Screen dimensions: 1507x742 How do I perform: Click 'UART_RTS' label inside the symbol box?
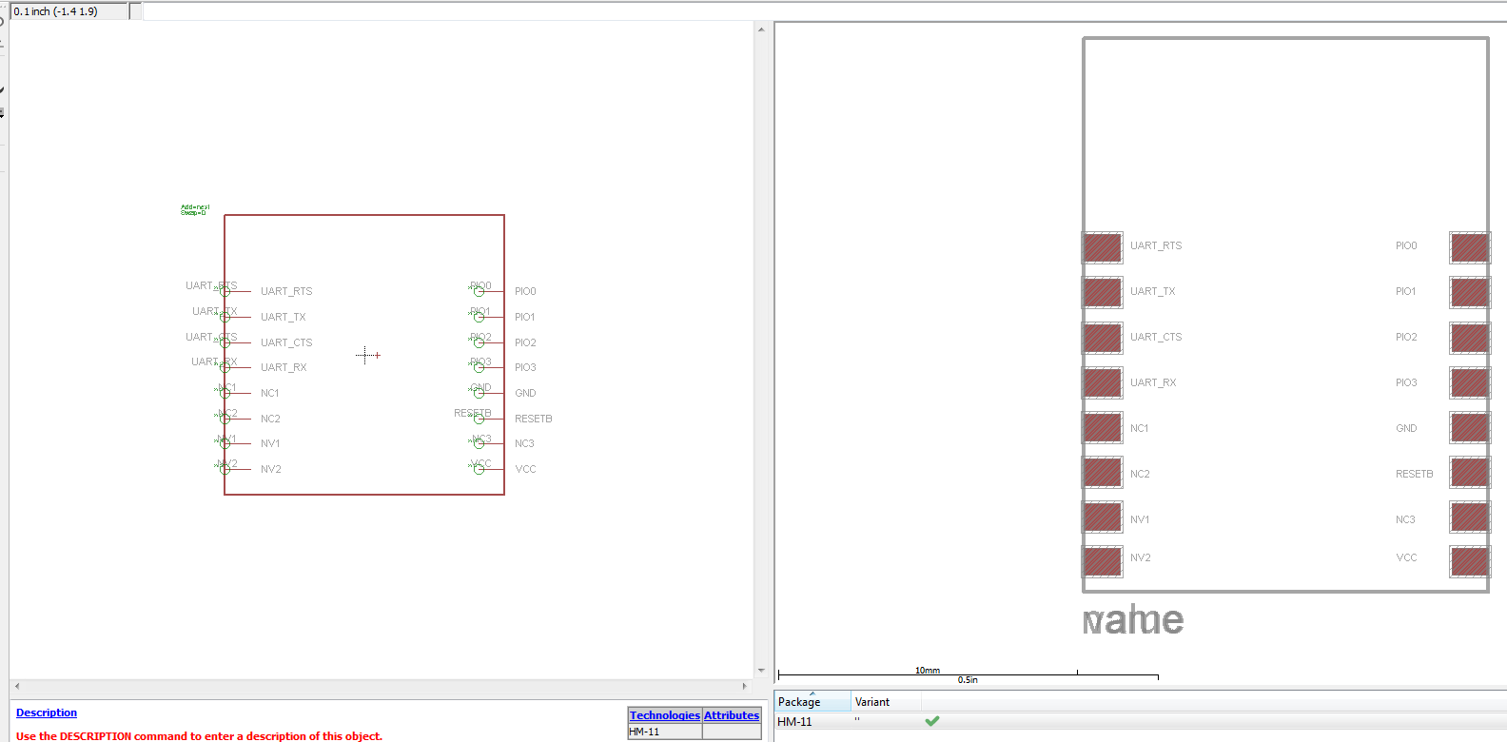click(x=286, y=291)
